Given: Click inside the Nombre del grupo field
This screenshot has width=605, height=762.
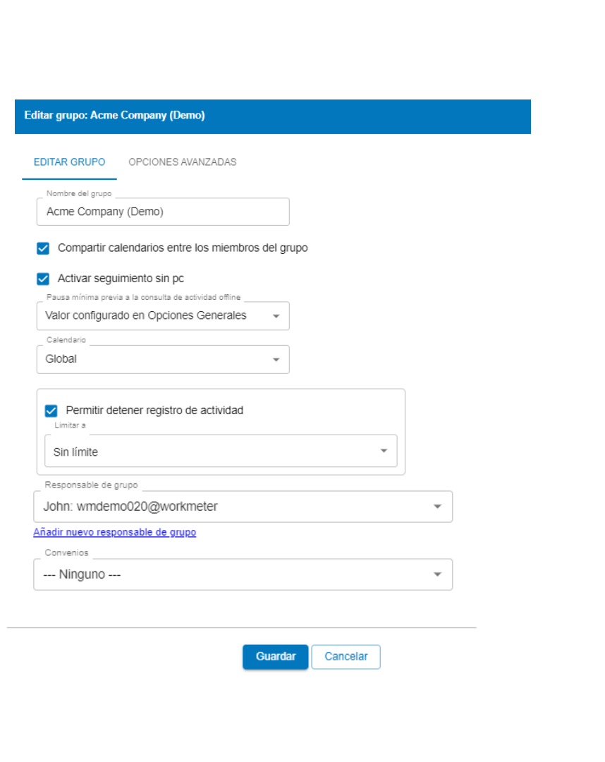Looking at the screenshot, I should (x=163, y=211).
